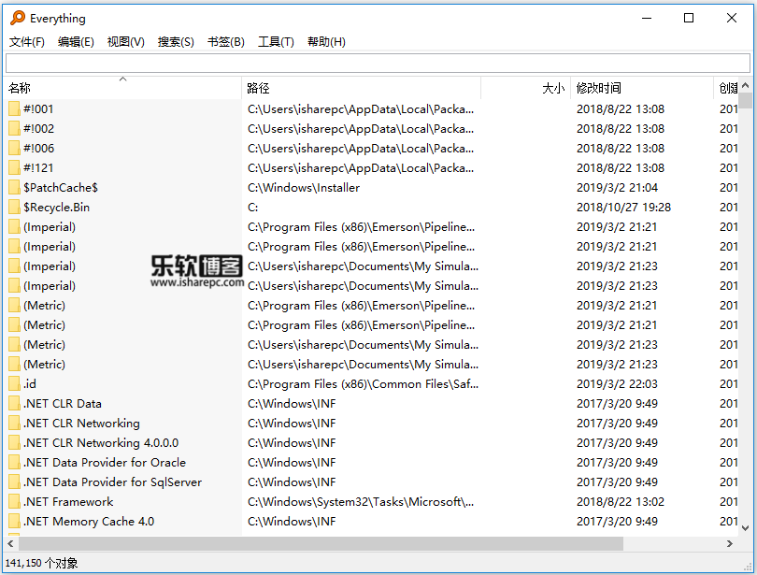Open the 工具(T) menu
This screenshot has width=757, height=575.
coord(276,42)
